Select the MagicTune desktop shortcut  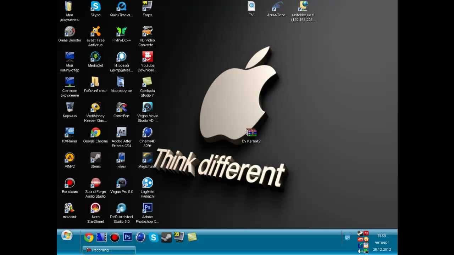pos(147,160)
